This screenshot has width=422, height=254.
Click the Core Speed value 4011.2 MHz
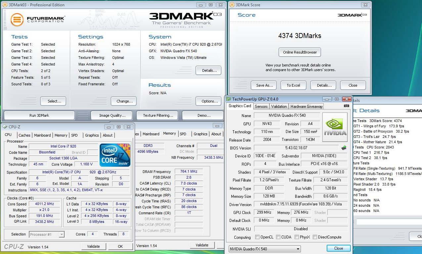pos(44,204)
